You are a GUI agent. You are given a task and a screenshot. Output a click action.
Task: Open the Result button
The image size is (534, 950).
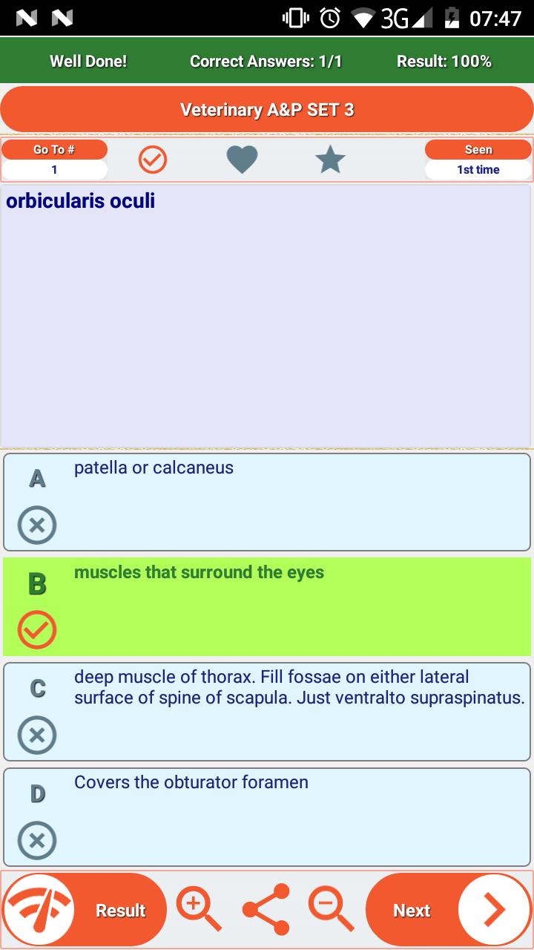coord(84,910)
